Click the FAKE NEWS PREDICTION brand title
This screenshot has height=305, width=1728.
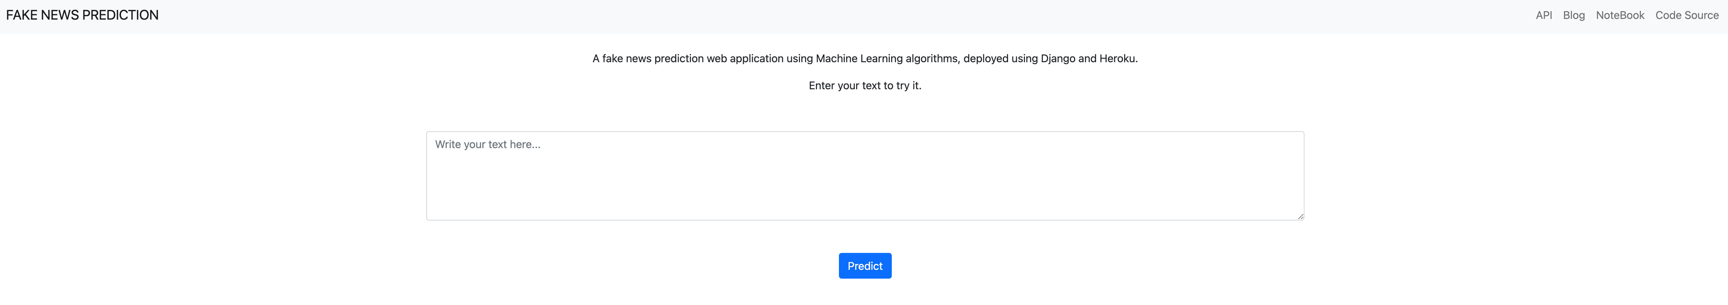83,15
